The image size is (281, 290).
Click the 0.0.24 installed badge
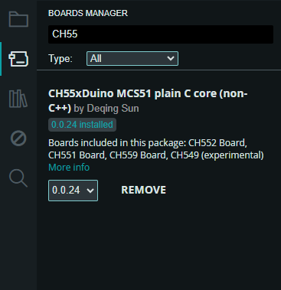[x=82, y=125]
